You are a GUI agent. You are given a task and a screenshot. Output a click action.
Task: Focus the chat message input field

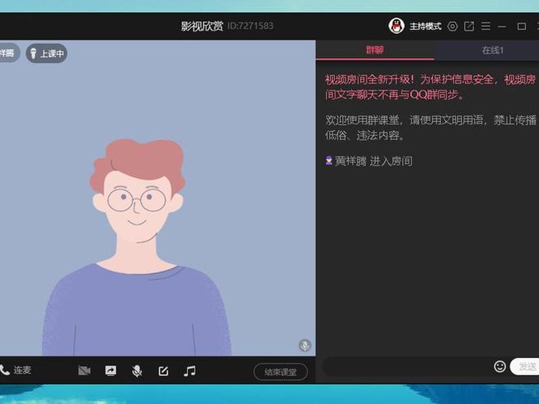coord(407,367)
